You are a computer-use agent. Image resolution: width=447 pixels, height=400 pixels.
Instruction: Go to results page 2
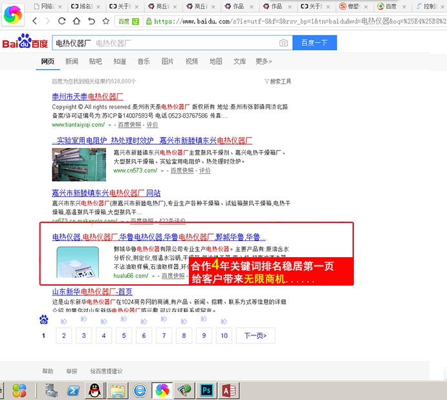[x=64, y=335]
